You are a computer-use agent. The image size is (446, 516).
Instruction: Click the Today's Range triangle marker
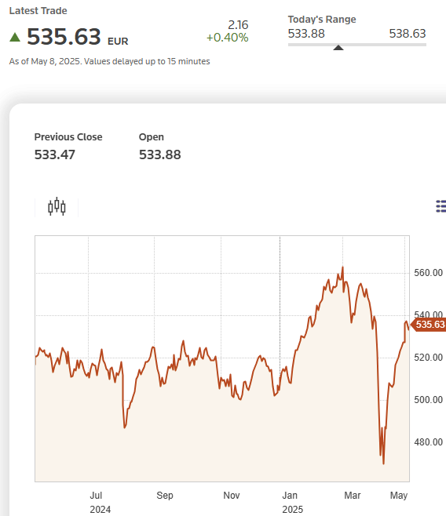338,48
